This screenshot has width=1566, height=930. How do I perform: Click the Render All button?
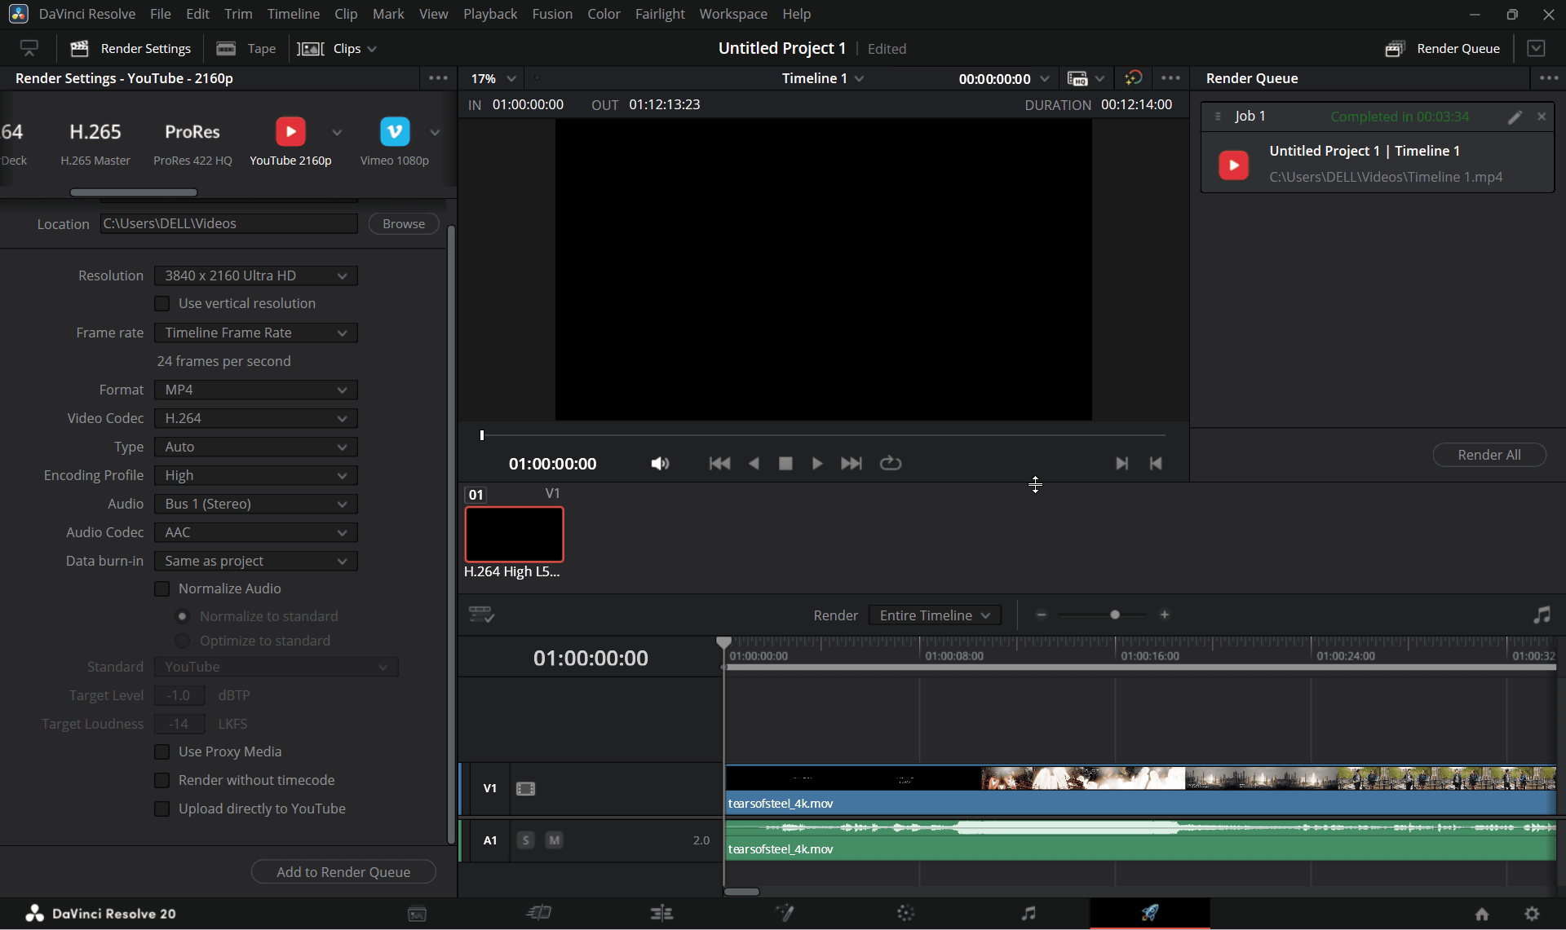(x=1489, y=455)
